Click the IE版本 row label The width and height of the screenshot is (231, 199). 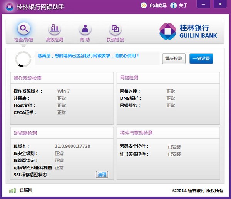click(21, 146)
